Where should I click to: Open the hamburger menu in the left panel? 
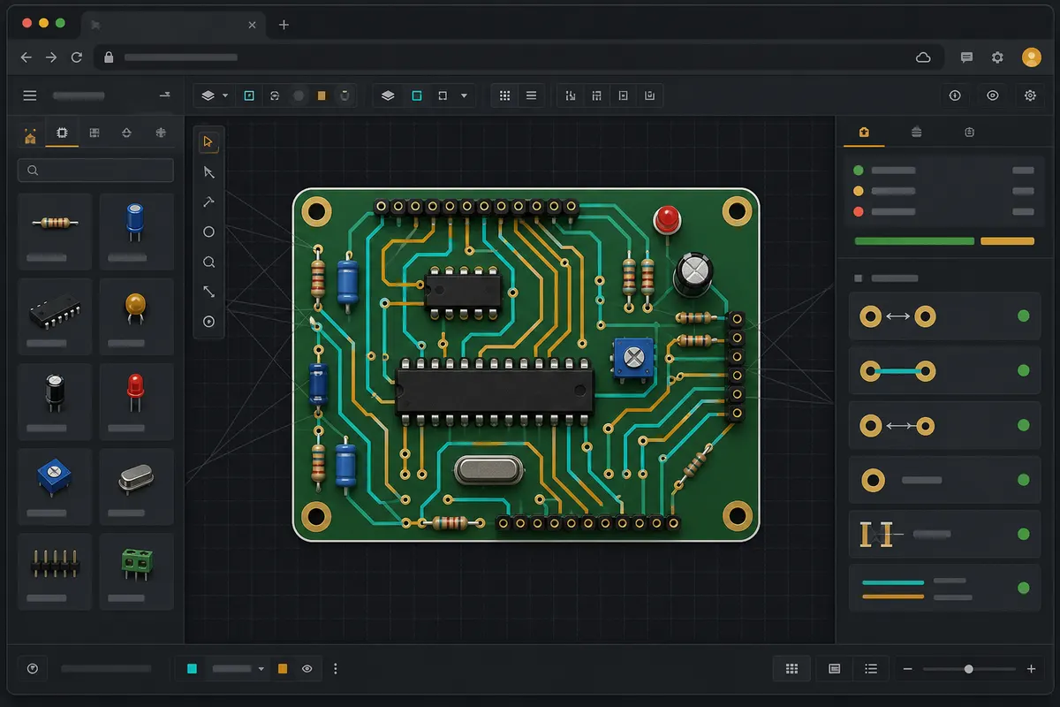pyautogui.click(x=30, y=95)
